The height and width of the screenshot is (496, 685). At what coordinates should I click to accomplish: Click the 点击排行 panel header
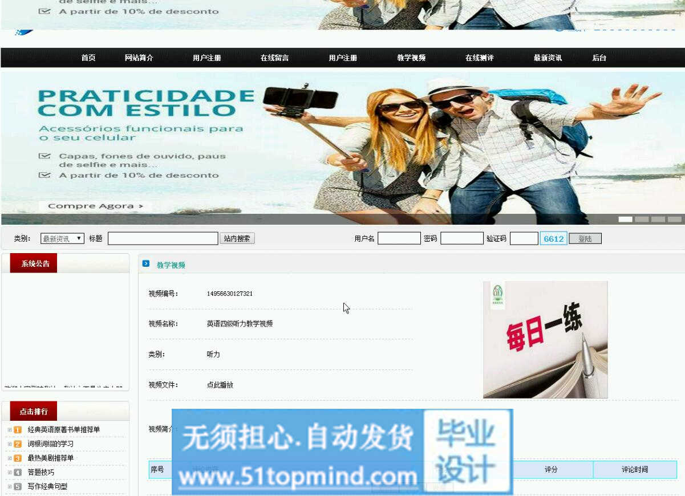34,411
